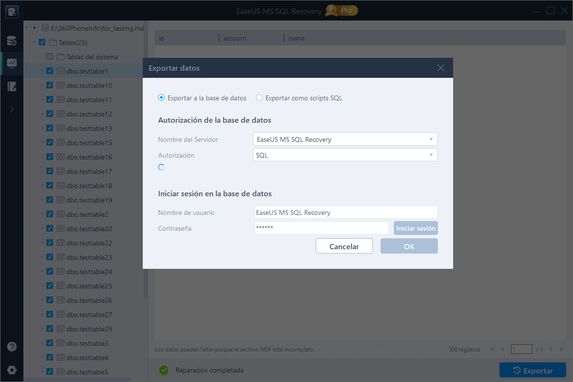573x382 pixels.
Task: Open the Autorización dropdown
Action: (345, 155)
